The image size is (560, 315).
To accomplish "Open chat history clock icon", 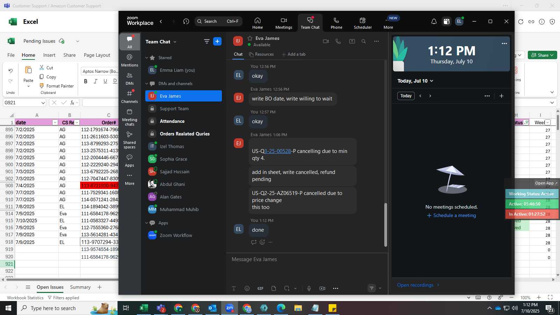I will coord(186,21).
